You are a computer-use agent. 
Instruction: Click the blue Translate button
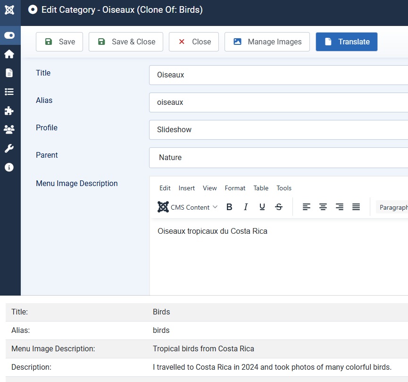[347, 42]
